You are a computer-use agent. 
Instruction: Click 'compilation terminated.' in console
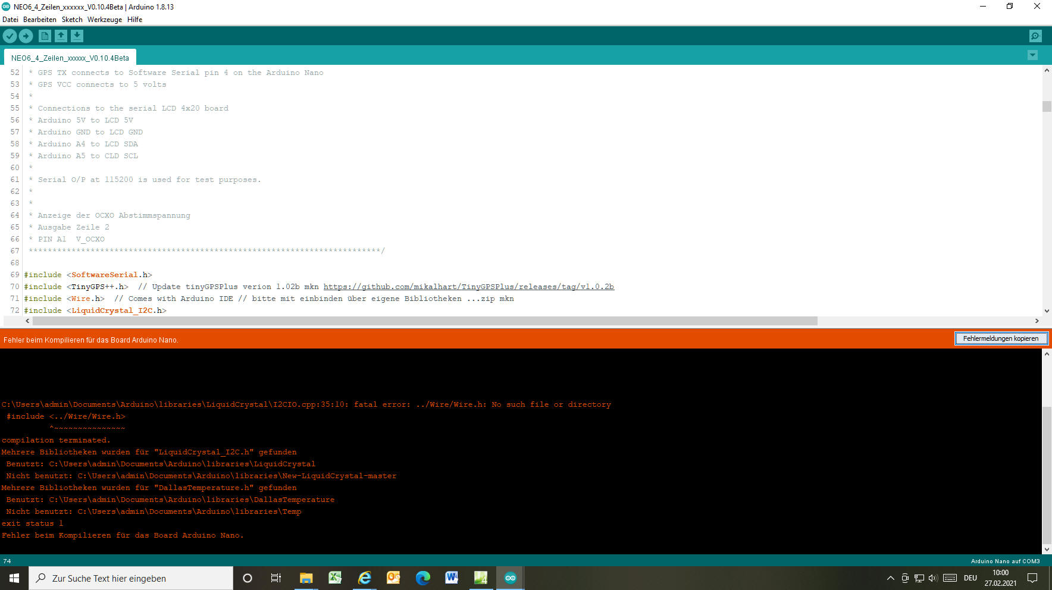point(56,440)
